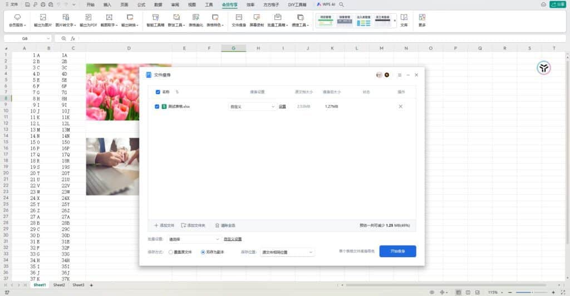Click the 更多 more apps icon
The height and width of the screenshot is (296, 570).
pos(422,17)
